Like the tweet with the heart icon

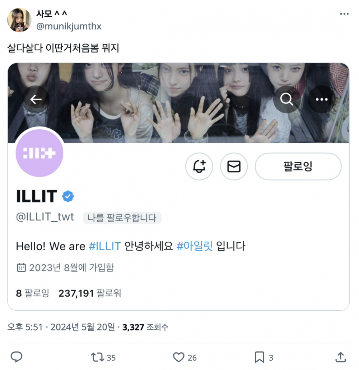(179, 357)
